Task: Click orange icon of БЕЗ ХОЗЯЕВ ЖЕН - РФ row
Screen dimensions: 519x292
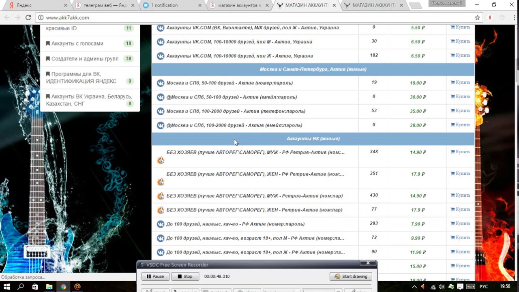Action: point(161,182)
